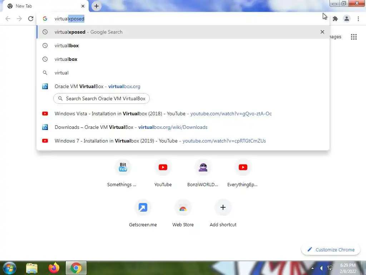Open the Chrome three-dot menu
Screen dimensions: 366x275
(x=358, y=19)
